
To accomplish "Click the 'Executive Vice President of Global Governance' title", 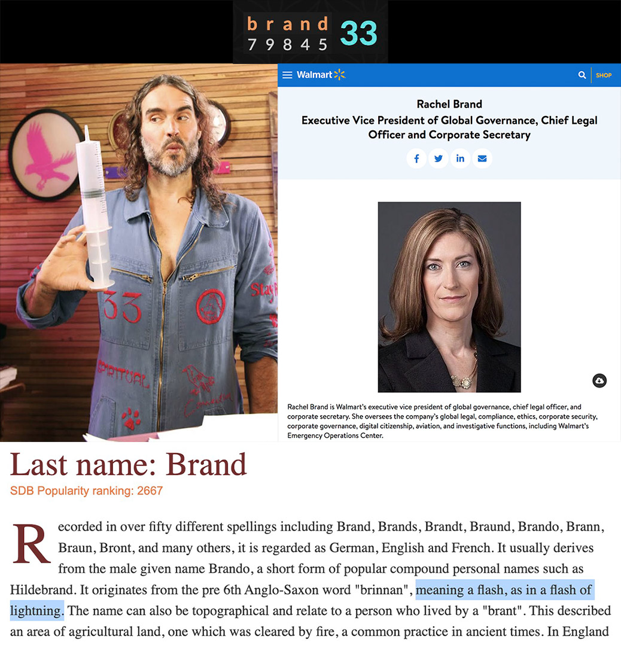I will [449, 127].
